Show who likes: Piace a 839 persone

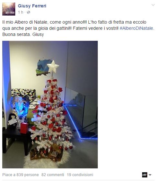pyautogui.click(x=20, y=175)
